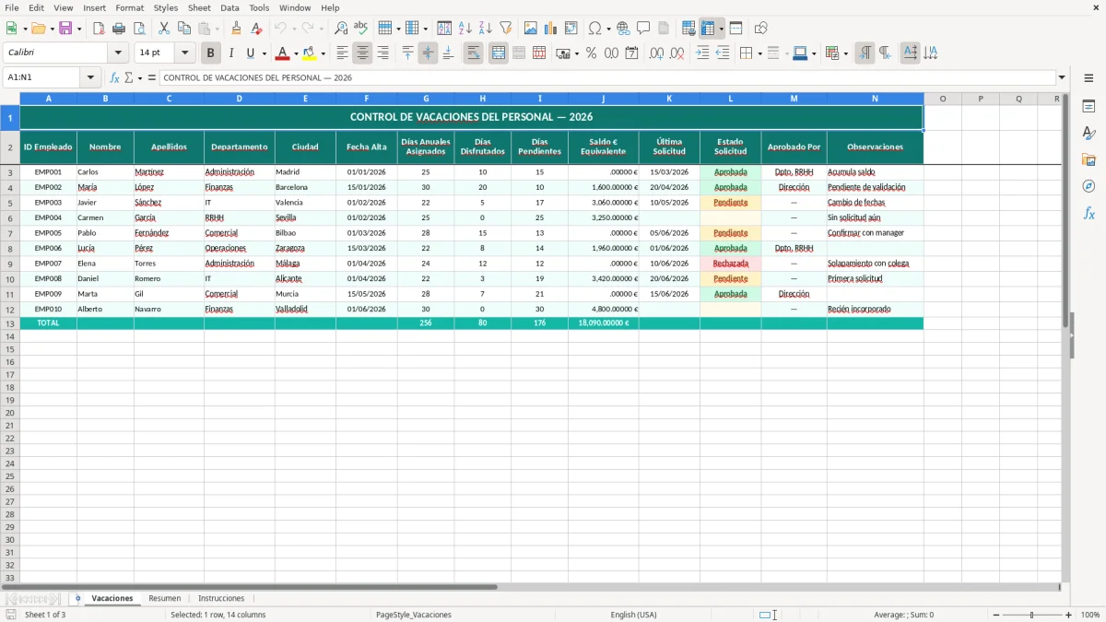Screen dimensions: 1106x622
Task: Expand the formula bar
Action: pos(1062,77)
